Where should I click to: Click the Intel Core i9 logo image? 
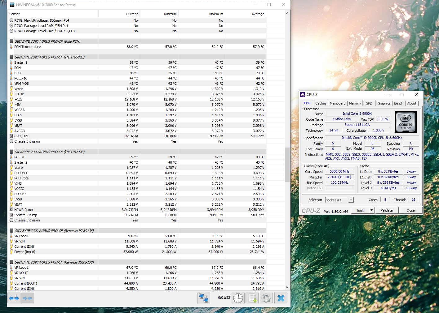[406, 122]
